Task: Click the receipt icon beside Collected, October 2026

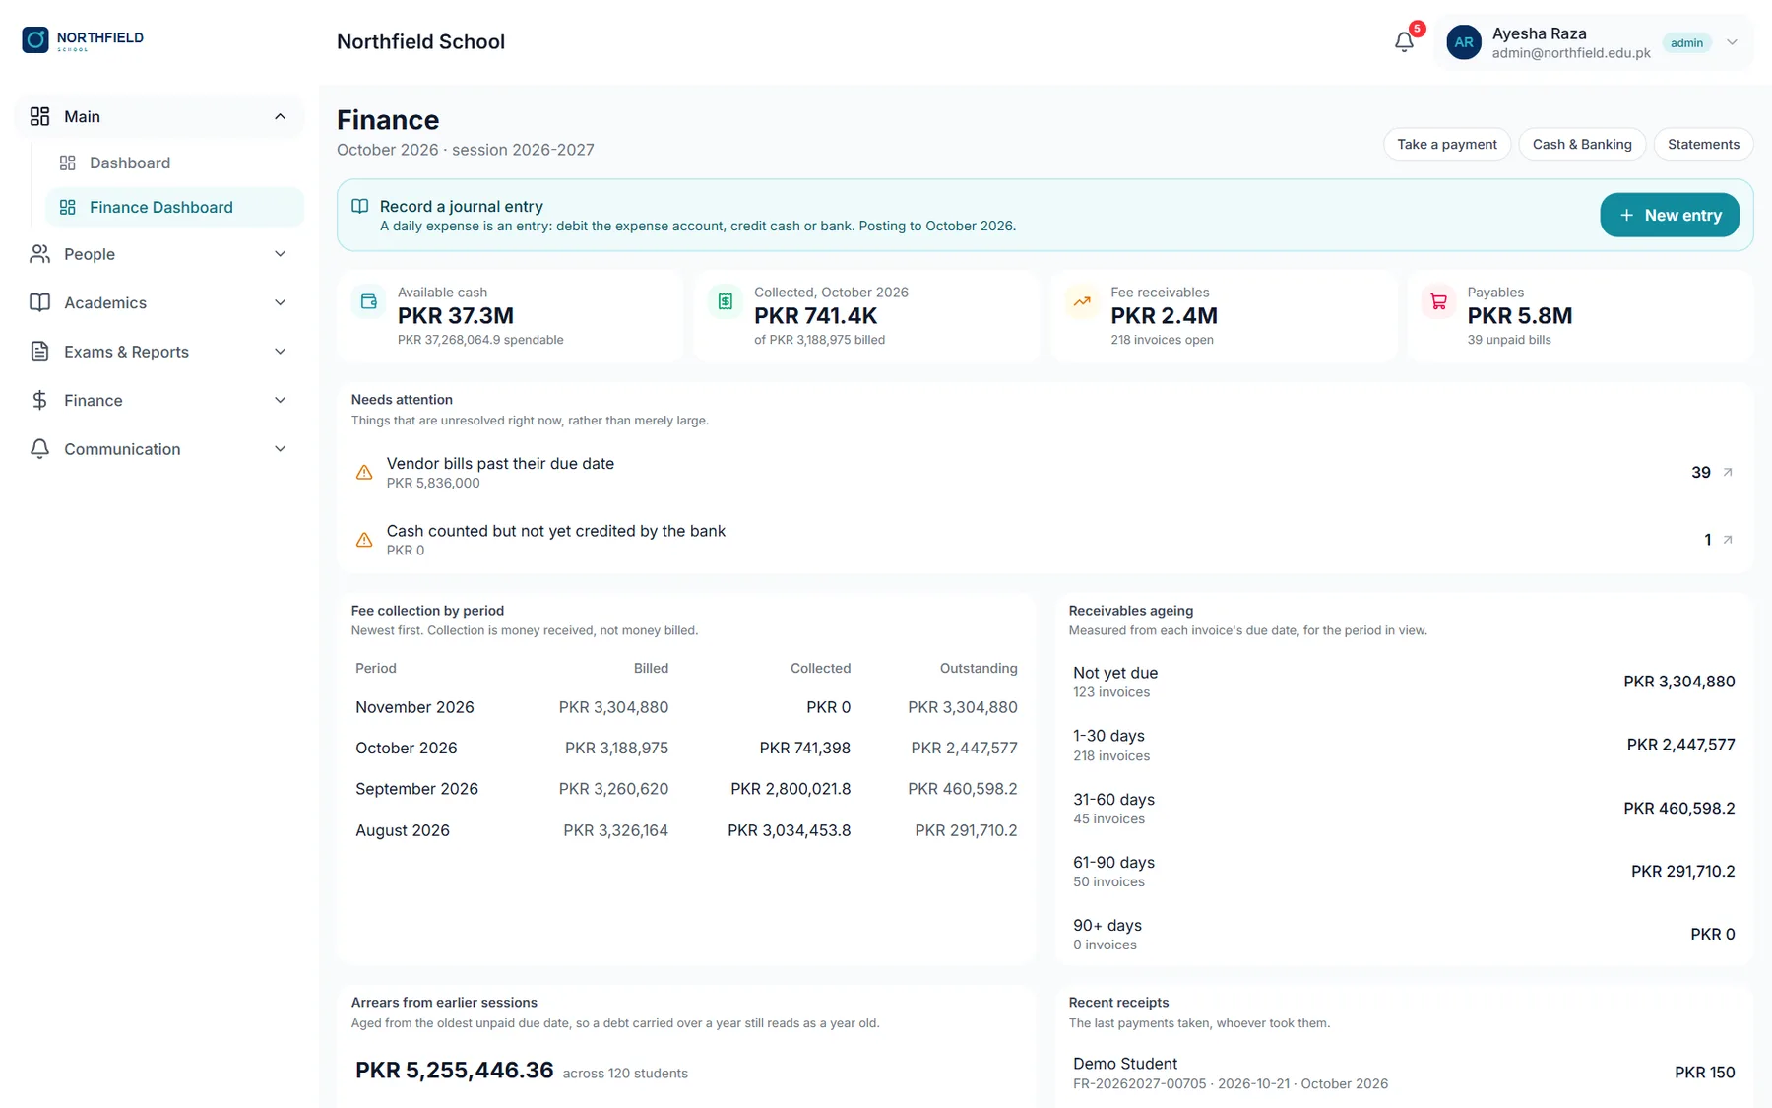Action: [726, 301]
